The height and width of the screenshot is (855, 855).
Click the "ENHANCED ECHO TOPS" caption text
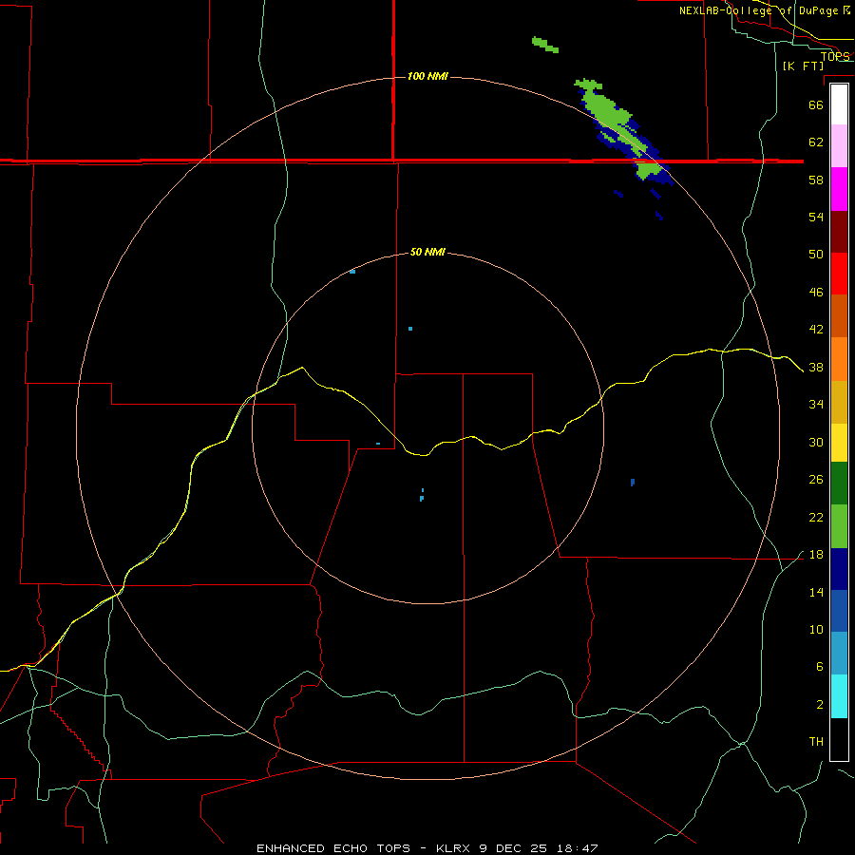click(x=333, y=848)
